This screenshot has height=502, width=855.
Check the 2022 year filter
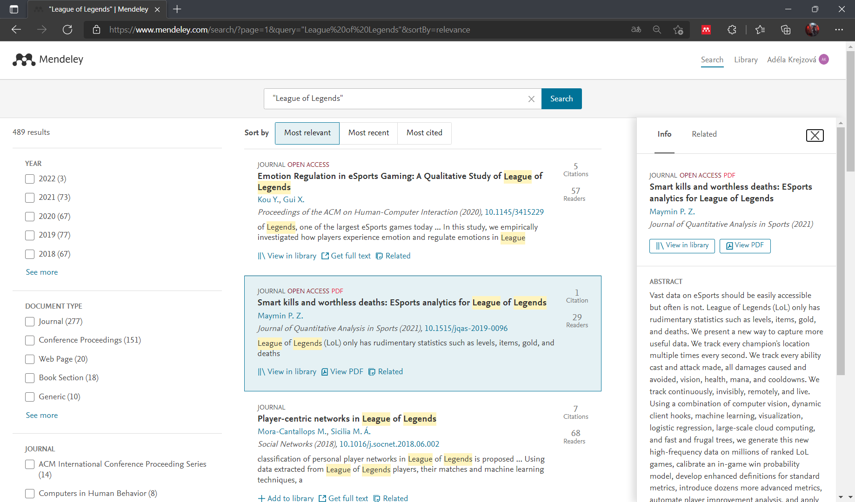click(30, 179)
